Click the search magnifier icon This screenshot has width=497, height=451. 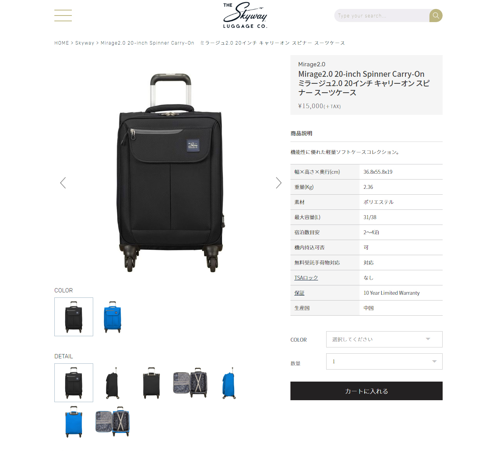click(436, 16)
